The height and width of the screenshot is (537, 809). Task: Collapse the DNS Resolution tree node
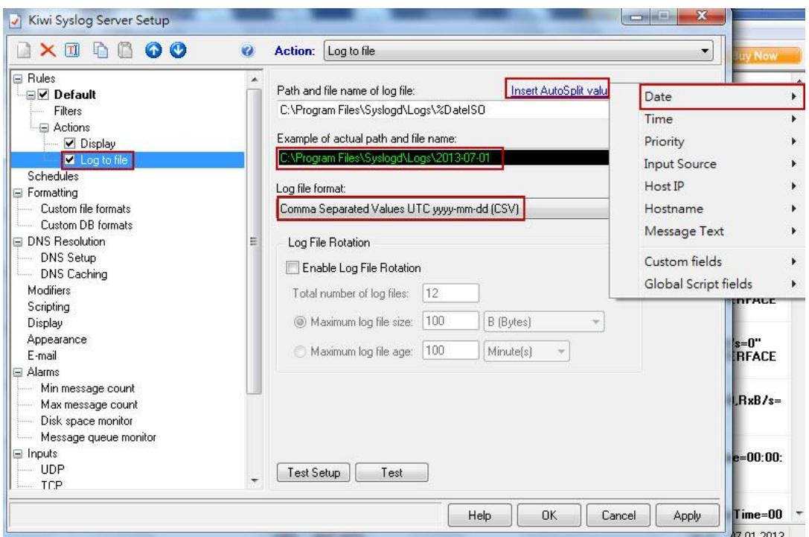[x=18, y=241]
